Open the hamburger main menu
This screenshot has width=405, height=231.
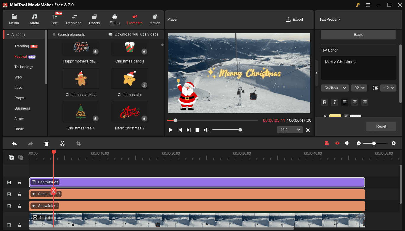[368, 5]
